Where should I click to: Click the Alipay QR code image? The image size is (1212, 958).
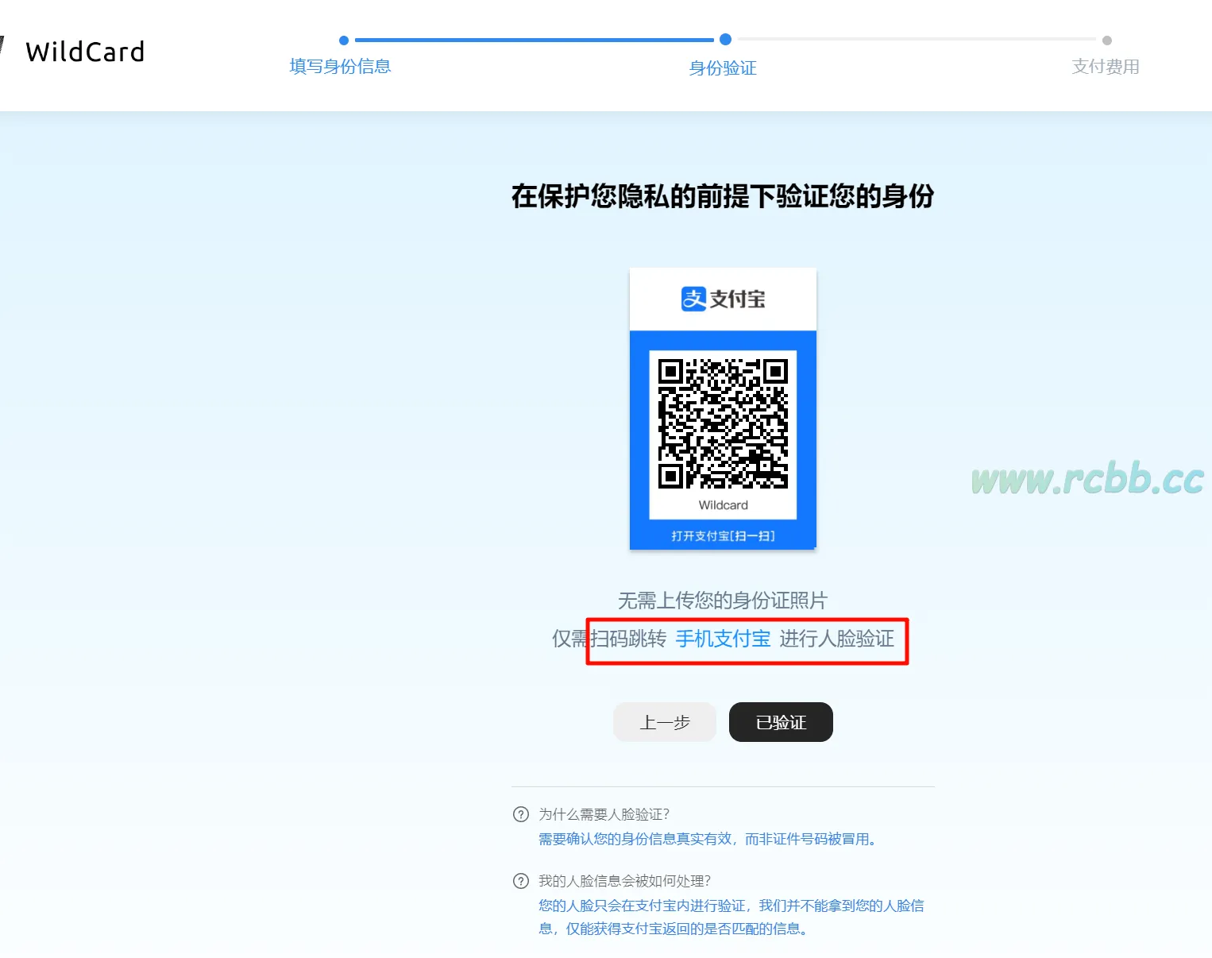point(723,424)
